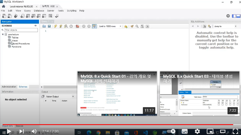
Task: Switch to the Local instance MySQL80 tab
Action: (x=21, y=6)
